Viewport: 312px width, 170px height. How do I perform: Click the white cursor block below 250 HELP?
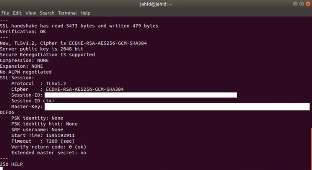1,169
